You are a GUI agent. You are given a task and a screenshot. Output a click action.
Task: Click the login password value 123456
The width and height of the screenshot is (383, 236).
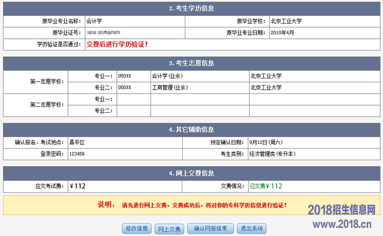[77, 154]
